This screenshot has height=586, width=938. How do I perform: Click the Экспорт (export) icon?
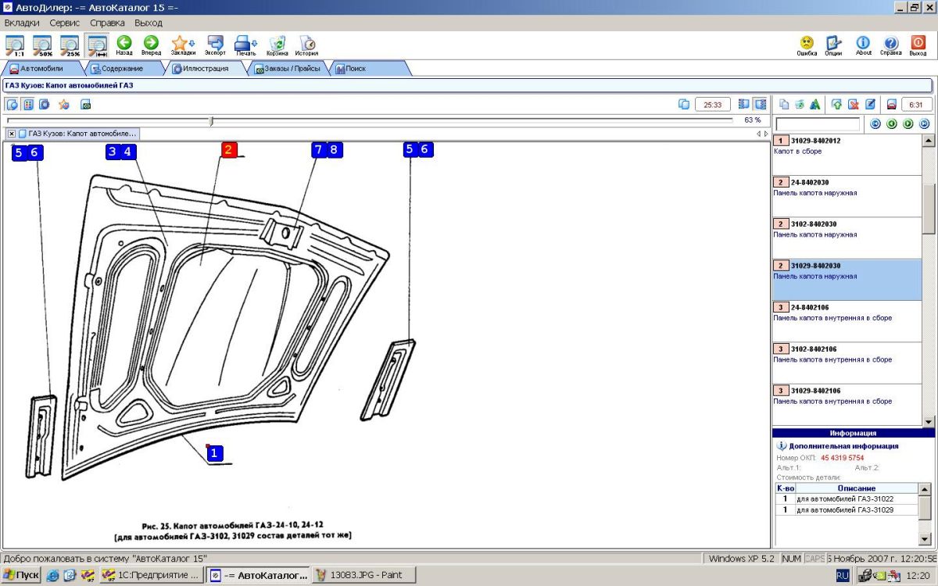coord(215,45)
